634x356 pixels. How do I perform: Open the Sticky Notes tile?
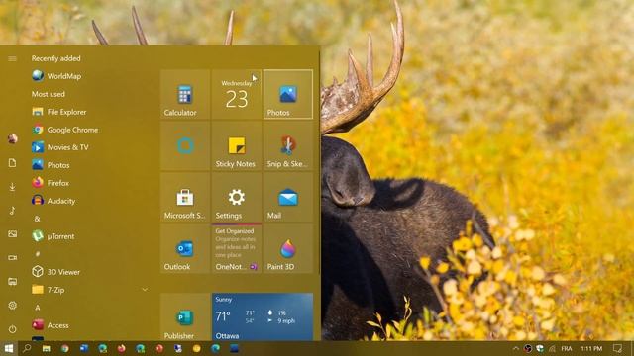[x=237, y=145]
